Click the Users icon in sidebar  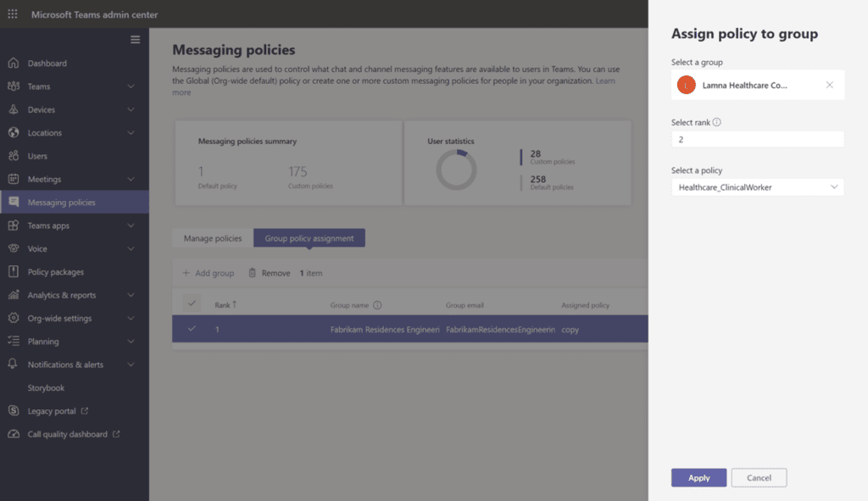(x=13, y=156)
